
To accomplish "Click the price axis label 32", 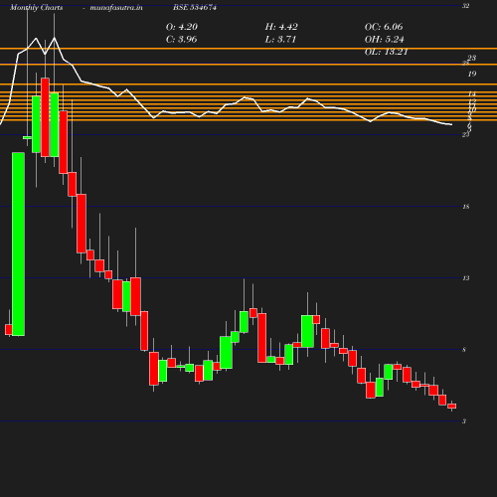I will coord(466,6).
